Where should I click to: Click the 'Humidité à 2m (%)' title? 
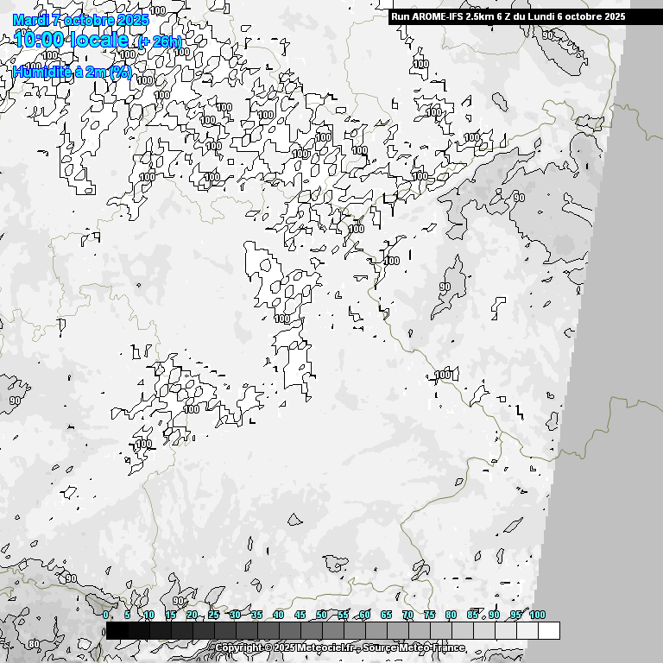(x=73, y=73)
